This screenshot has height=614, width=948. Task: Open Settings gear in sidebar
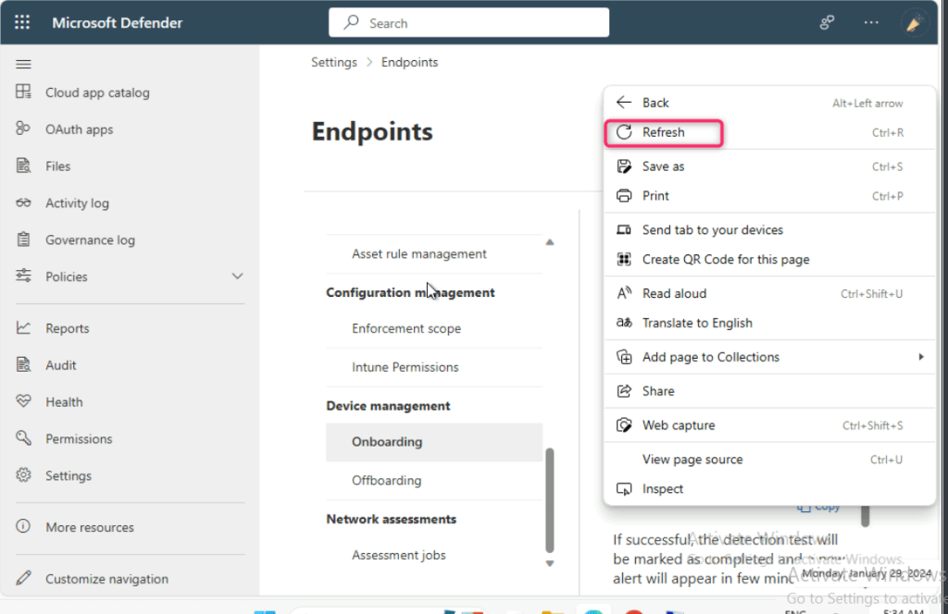pos(68,475)
